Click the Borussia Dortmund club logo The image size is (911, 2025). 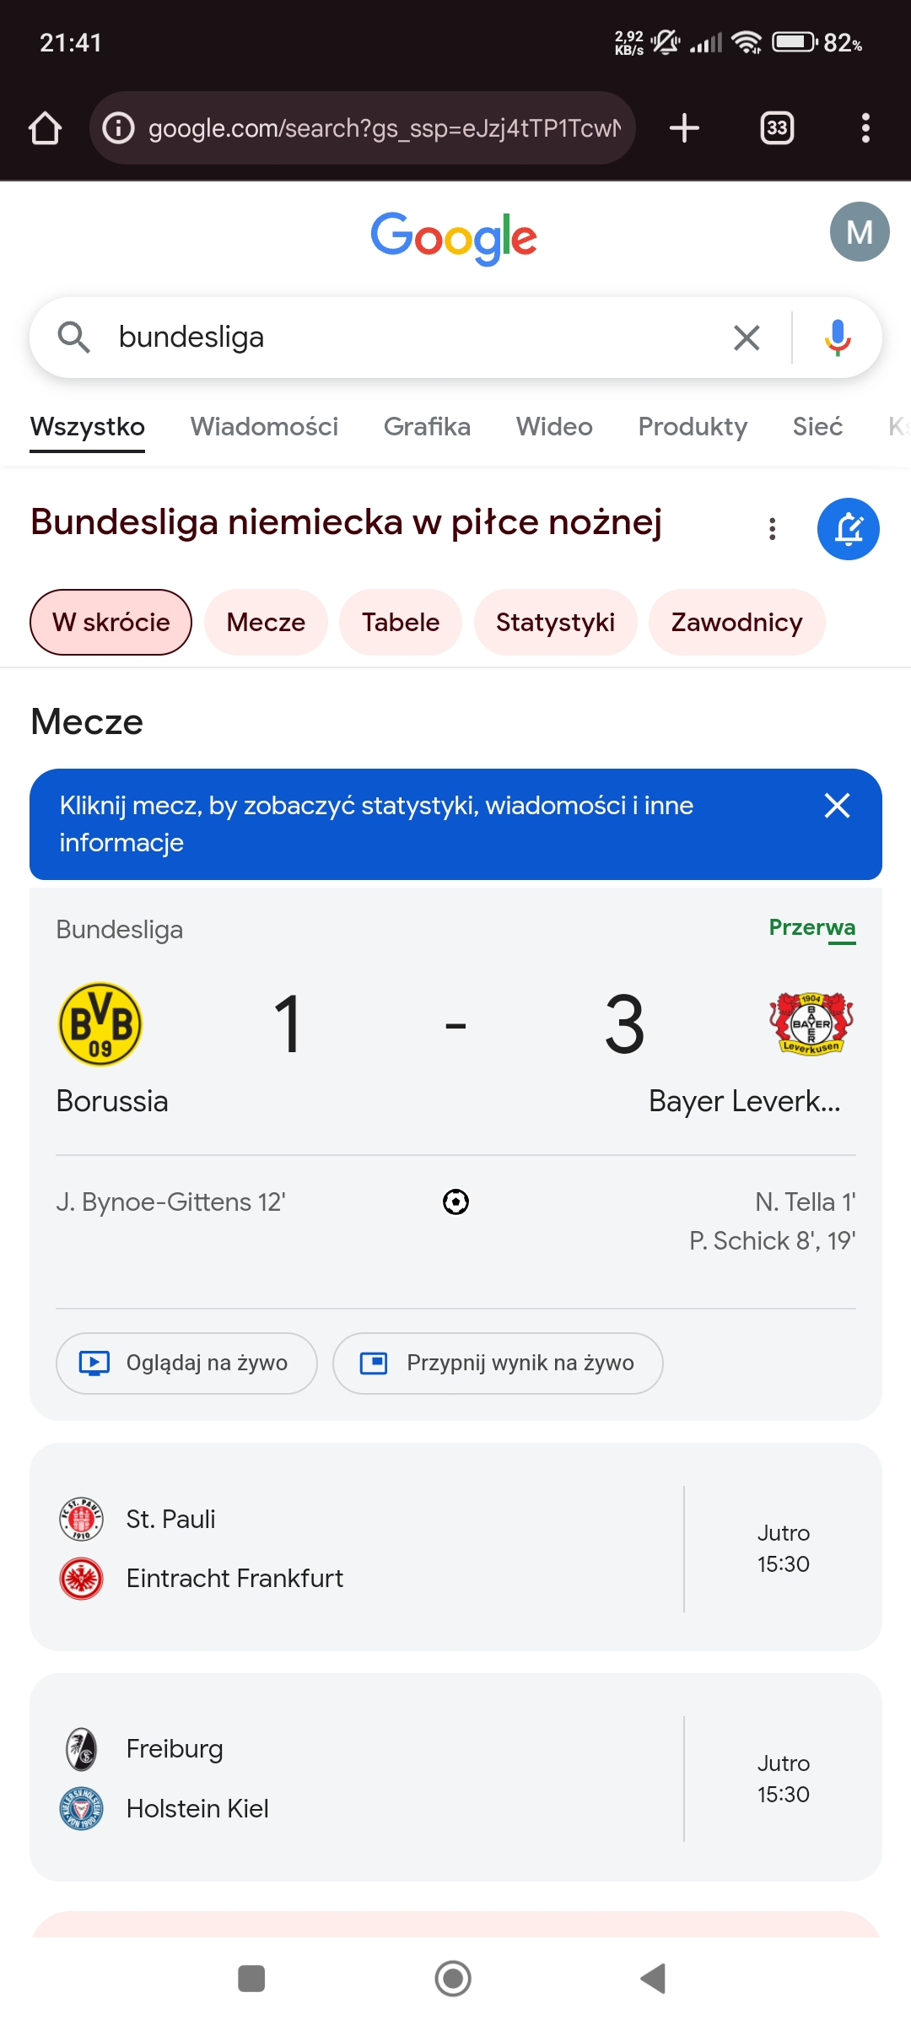point(100,1024)
